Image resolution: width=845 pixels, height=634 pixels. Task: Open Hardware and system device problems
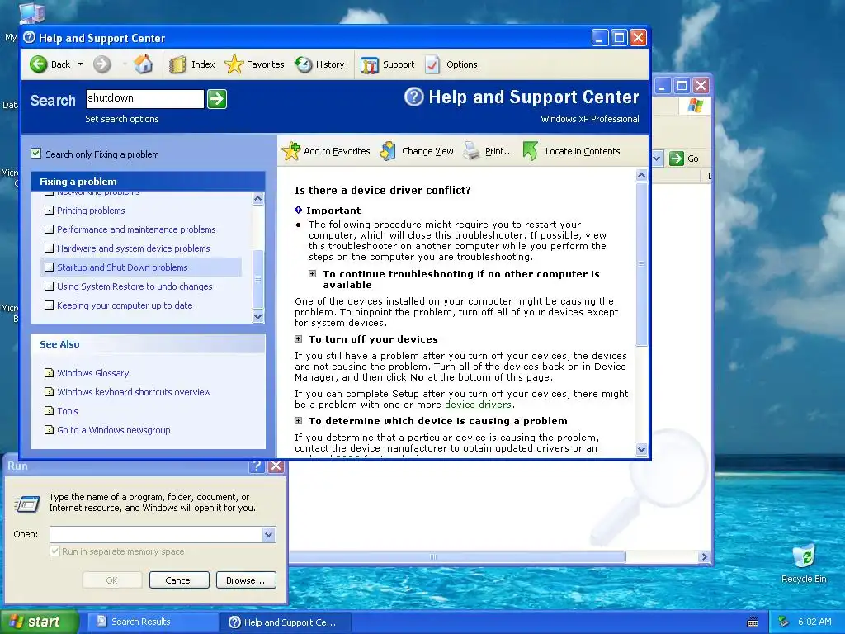tap(133, 248)
